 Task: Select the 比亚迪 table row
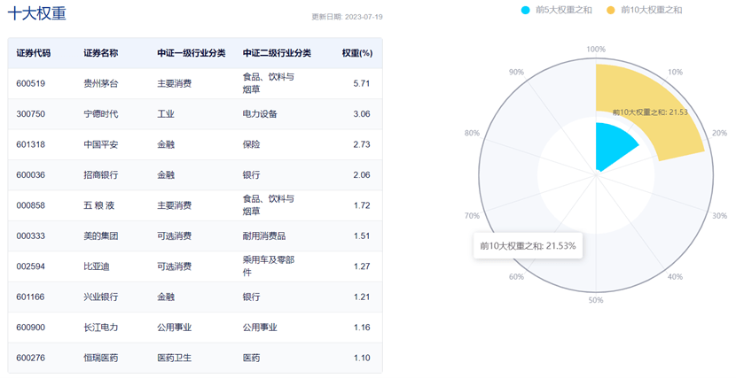click(194, 266)
